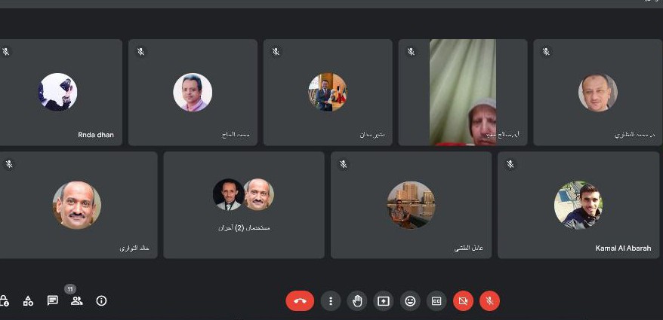The image size is (663, 320).
Task: Open meeting details info icon
Action: [x=101, y=301]
